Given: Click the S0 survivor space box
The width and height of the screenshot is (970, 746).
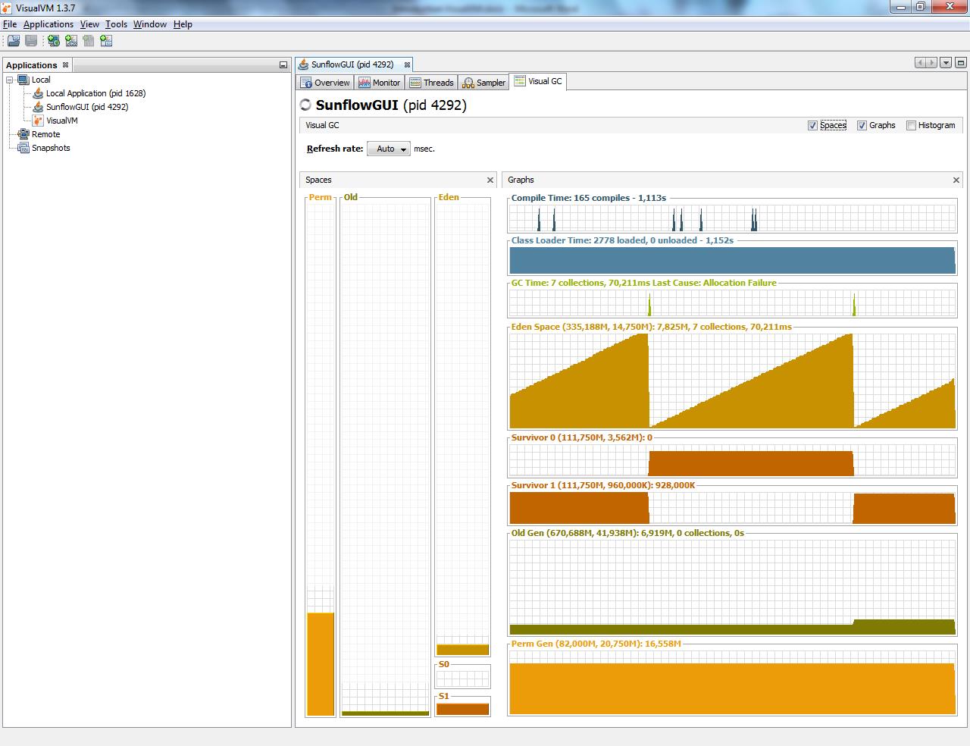Looking at the screenshot, I should pyautogui.click(x=462, y=677).
